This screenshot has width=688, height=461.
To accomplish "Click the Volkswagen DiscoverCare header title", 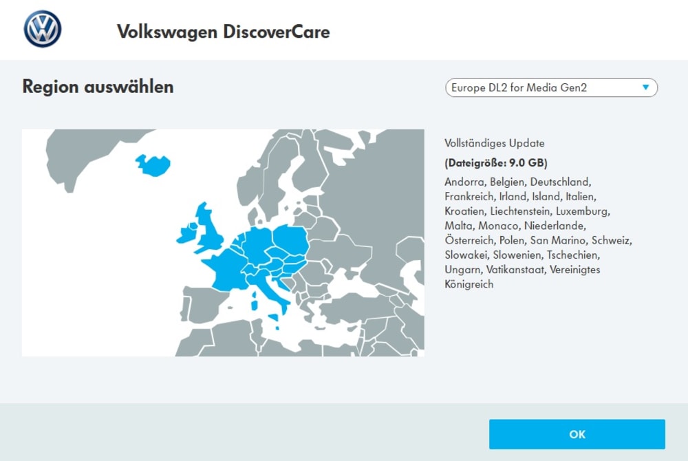I will [x=224, y=32].
